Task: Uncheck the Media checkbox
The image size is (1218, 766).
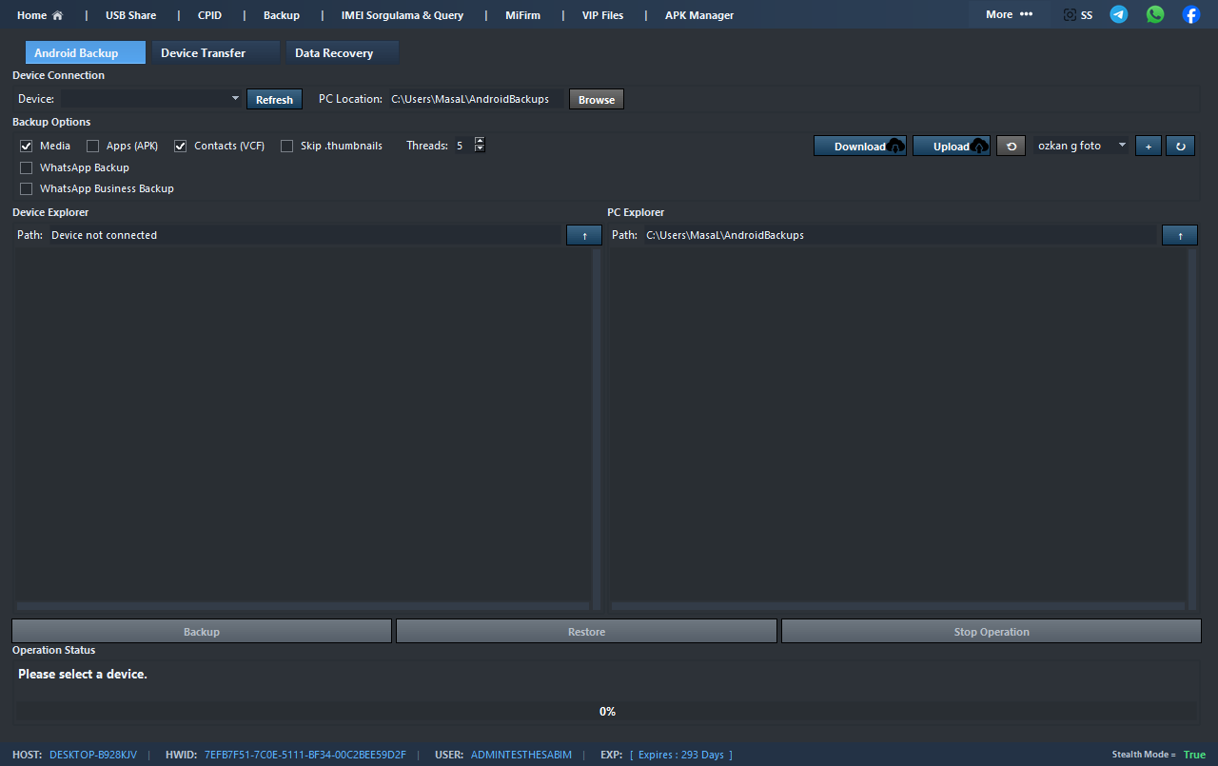Action: click(27, 146)
